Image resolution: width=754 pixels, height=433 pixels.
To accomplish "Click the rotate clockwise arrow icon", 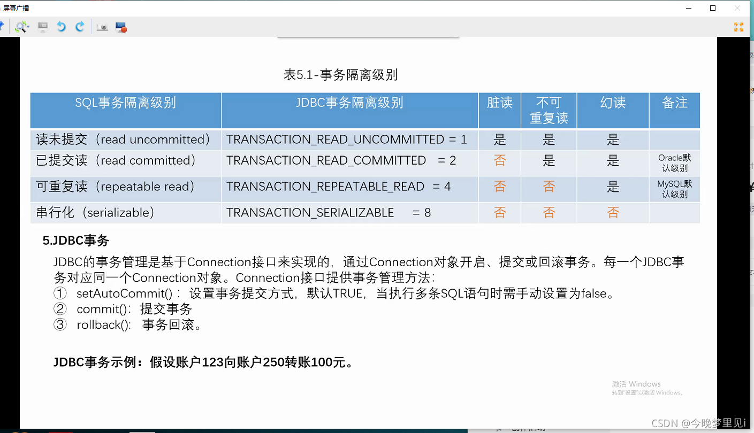I will click(80, 27).
